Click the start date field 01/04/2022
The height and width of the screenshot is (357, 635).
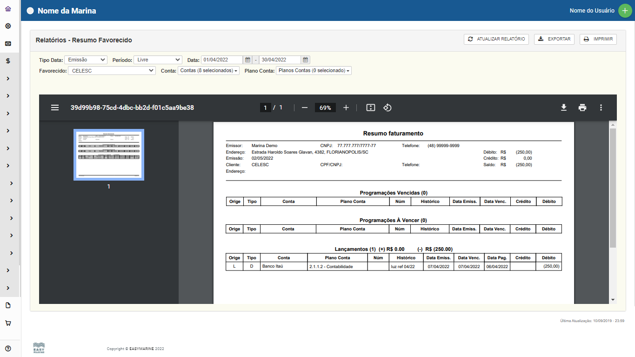(x=222, y=60)
